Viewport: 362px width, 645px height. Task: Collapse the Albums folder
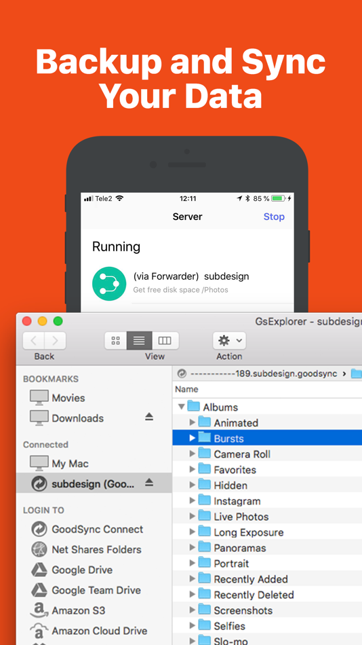point(181,407)
